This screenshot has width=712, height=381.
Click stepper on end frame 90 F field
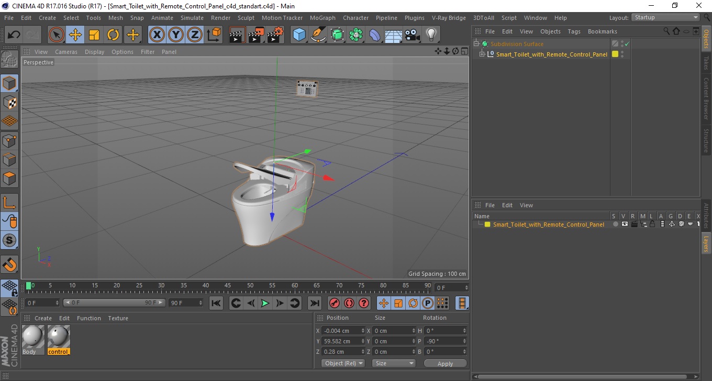(x=200, y=303)
